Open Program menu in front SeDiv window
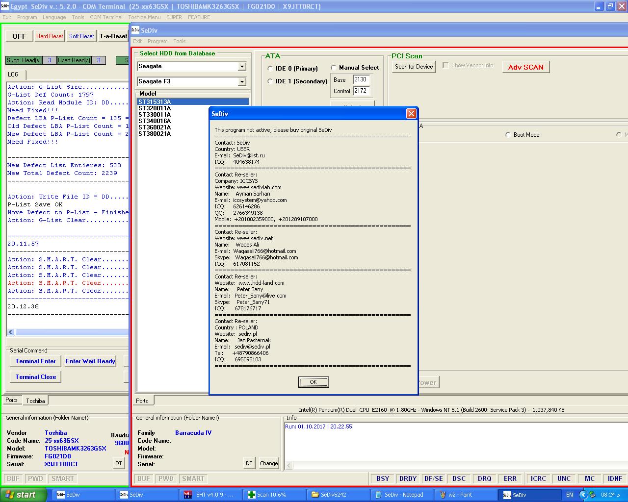 (157, 41)
